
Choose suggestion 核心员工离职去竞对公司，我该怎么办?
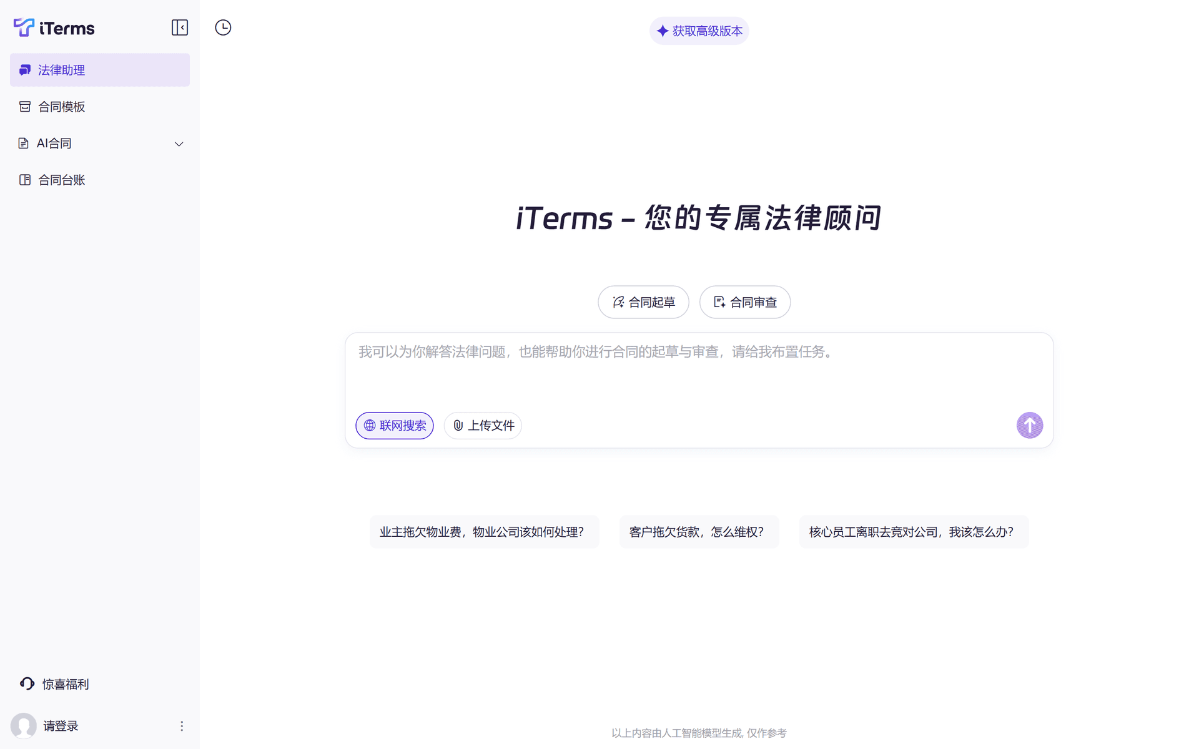pyautogui.click(x=914, y=532)
